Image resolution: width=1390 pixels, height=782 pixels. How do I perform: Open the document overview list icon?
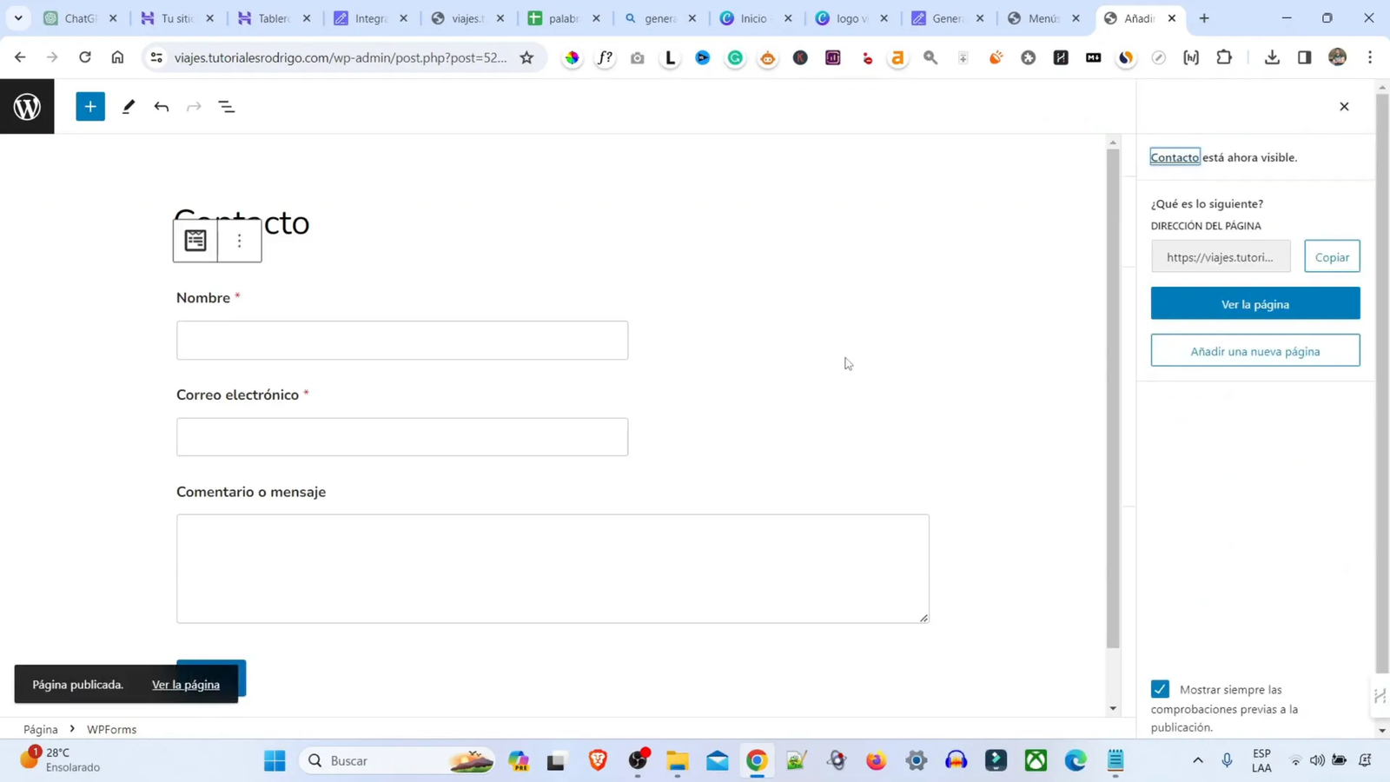pos(226,105)
